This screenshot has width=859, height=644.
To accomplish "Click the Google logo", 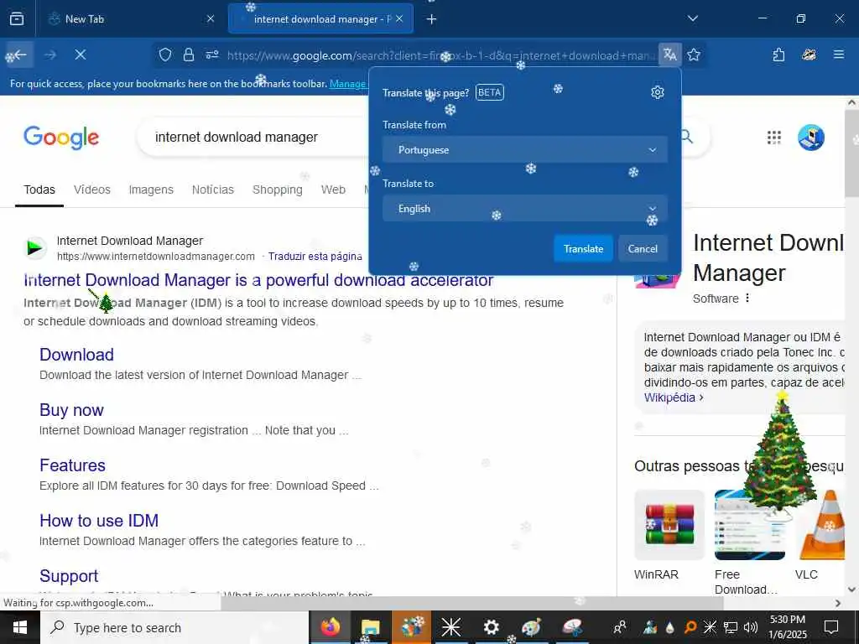I will (60, 138).
